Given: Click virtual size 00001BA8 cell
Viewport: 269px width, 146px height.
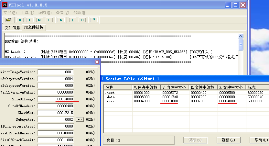Looking at the screenshot, I should tap(170, 97).
